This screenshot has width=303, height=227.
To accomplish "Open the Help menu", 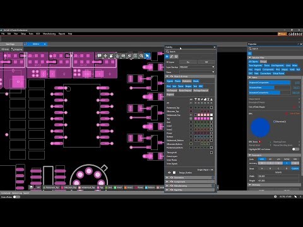I will pyautogui.click(x=70, y=33).
